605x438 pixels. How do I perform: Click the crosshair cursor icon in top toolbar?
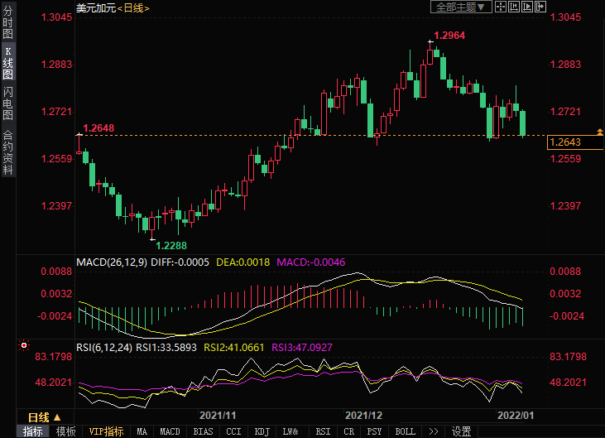[x=502, y=7]
